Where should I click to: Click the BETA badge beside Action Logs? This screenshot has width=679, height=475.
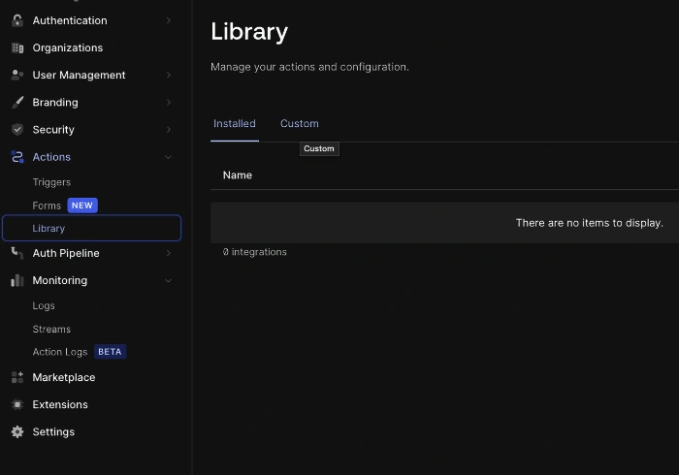click(x=110, y=352)
